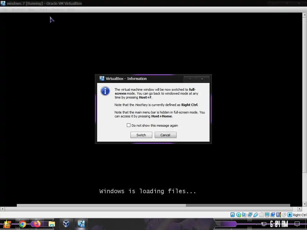
Task: Click the VirtualBox icon in the main window title bar
Action: tap(3, 3)
